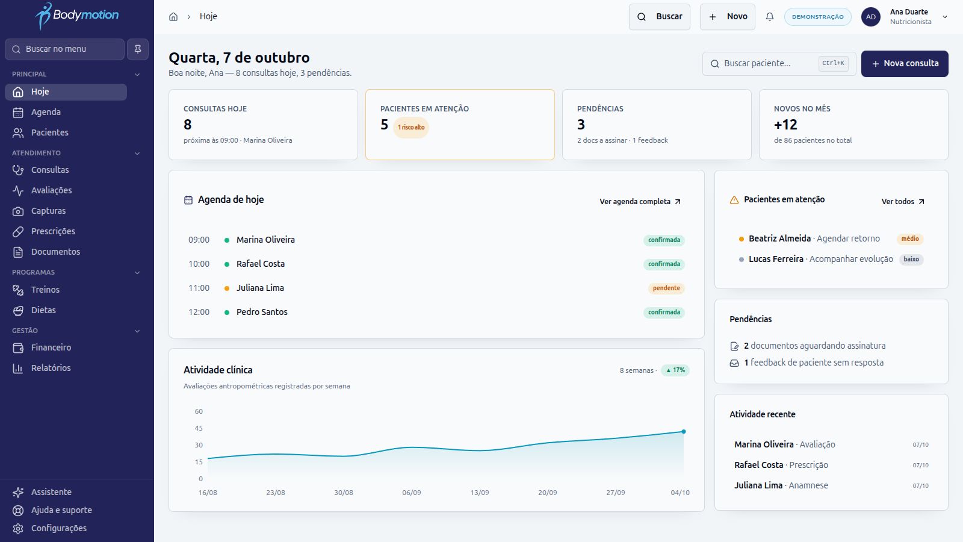Image resolution: width=963 pixels, height=542 pixels.
Task: Go to Consultas section
Action: click(66, 170)
